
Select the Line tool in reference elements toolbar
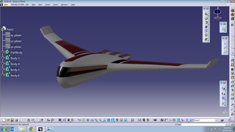click(x=225, y=48)
